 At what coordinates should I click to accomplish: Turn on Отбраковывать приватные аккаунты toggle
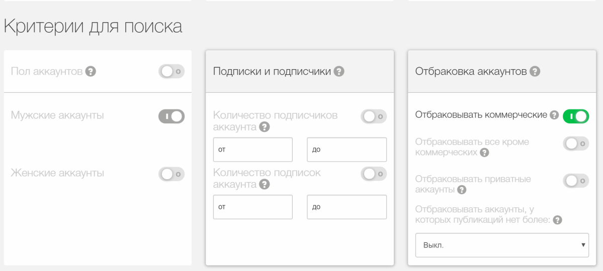coord(575,180)
